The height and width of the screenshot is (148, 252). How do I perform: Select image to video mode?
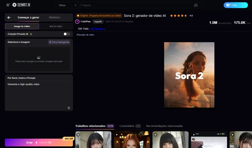22,26
